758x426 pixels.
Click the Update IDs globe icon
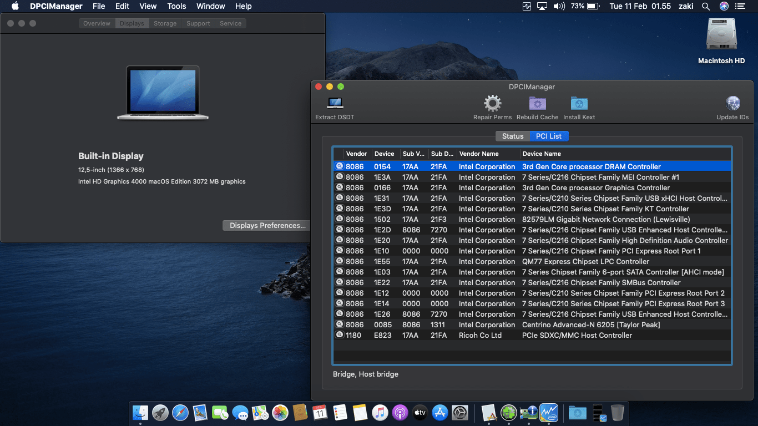pos(732,103)
